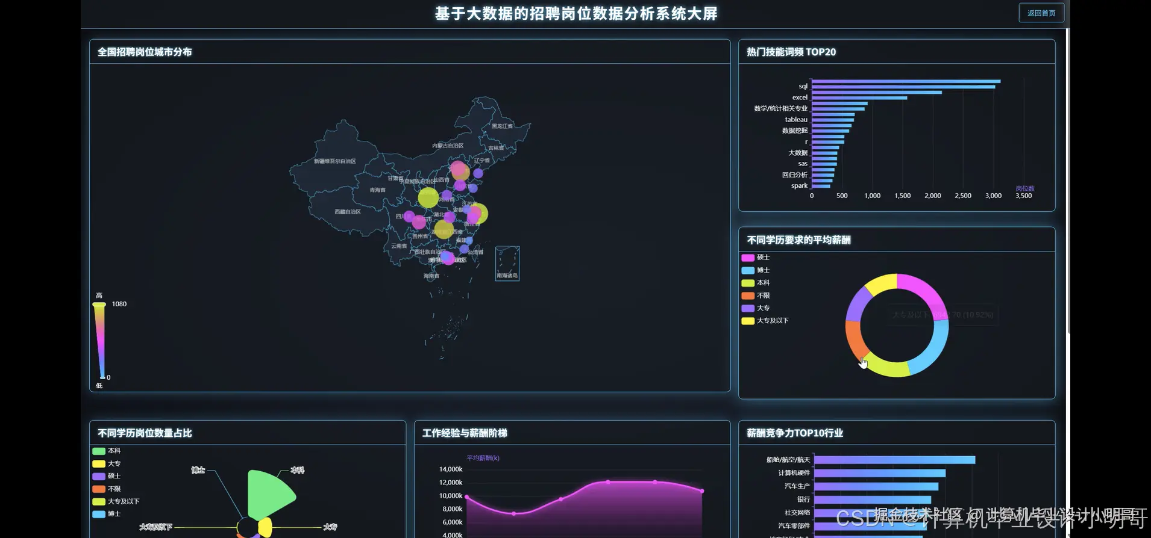Click the 汽车生产 industry bar

(876, 486)
